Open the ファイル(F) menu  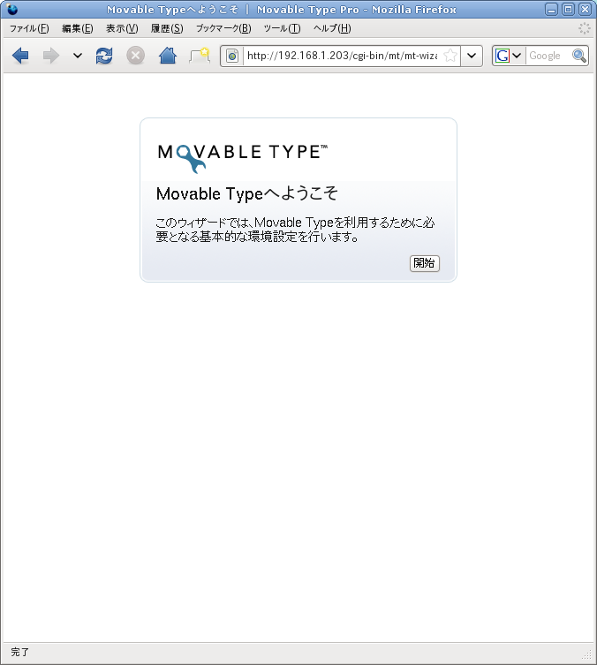[x=29, y=28]
